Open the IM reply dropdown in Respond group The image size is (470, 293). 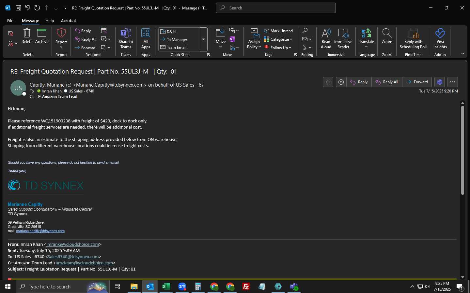[106, 39]
